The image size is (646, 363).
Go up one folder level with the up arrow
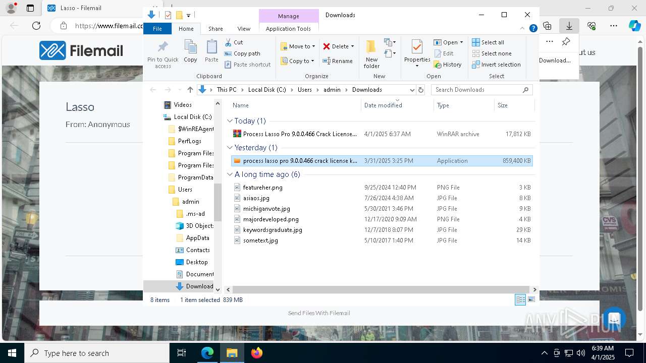tap(190, 90)
